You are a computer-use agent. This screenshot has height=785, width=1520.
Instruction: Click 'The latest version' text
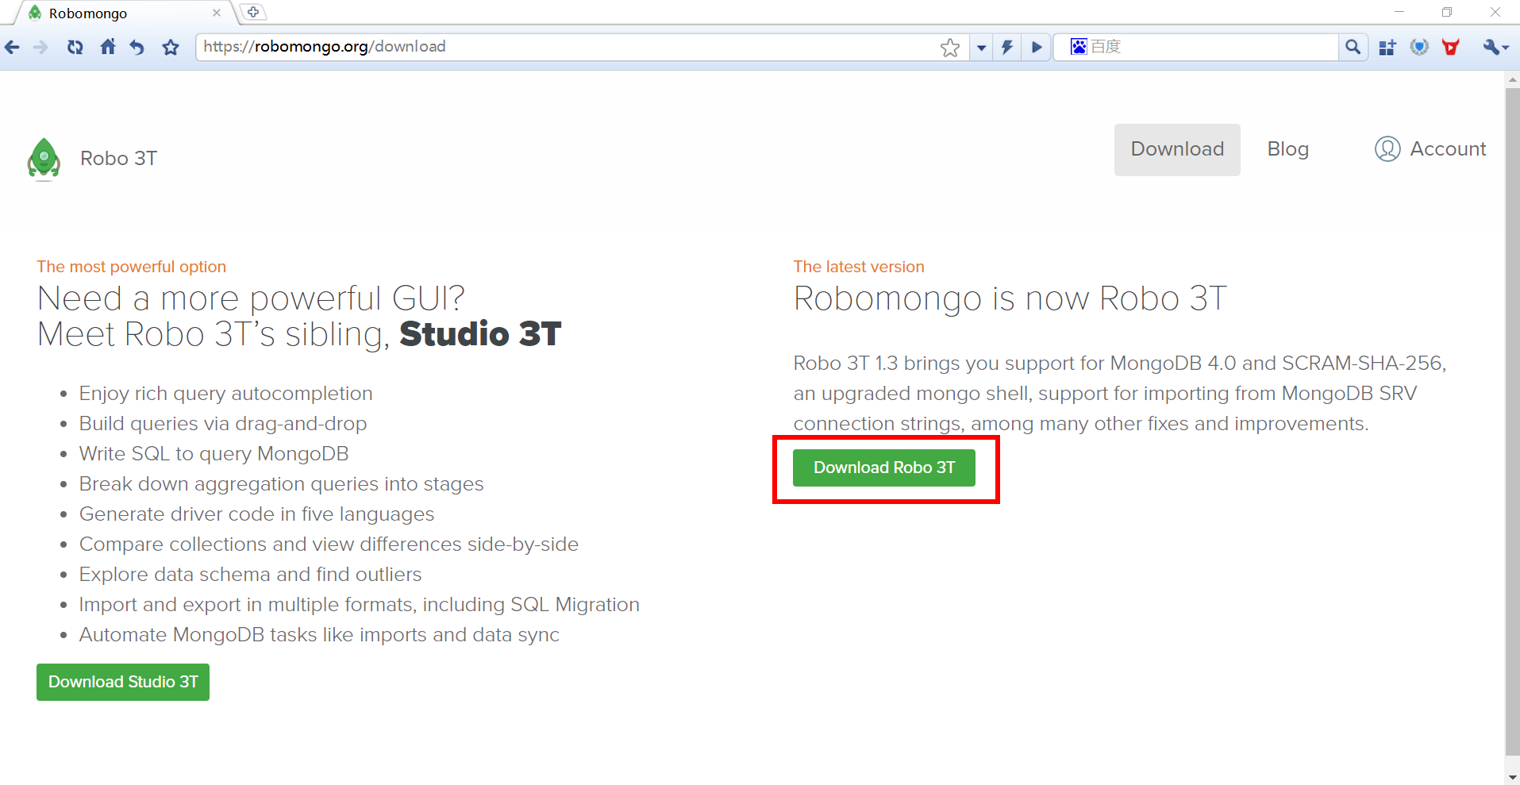[859, 267]
